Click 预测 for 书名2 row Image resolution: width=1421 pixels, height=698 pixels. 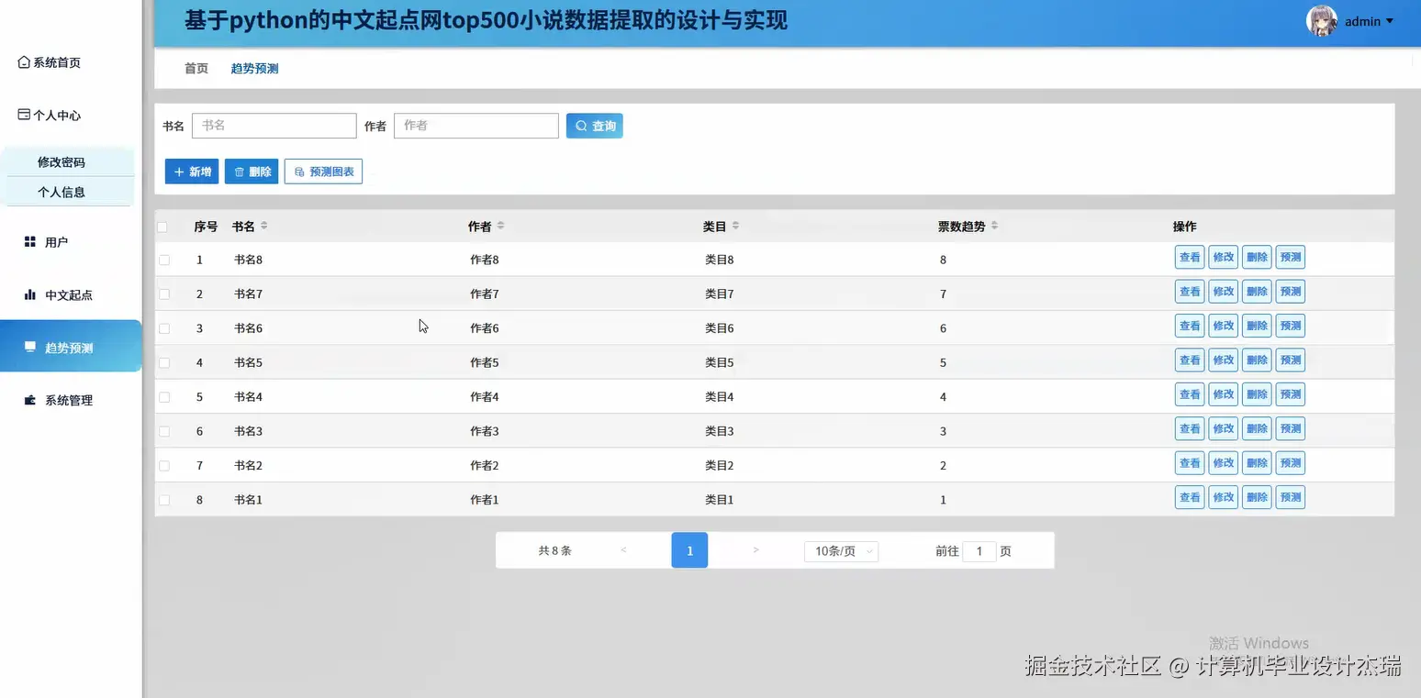point(1291,463)
